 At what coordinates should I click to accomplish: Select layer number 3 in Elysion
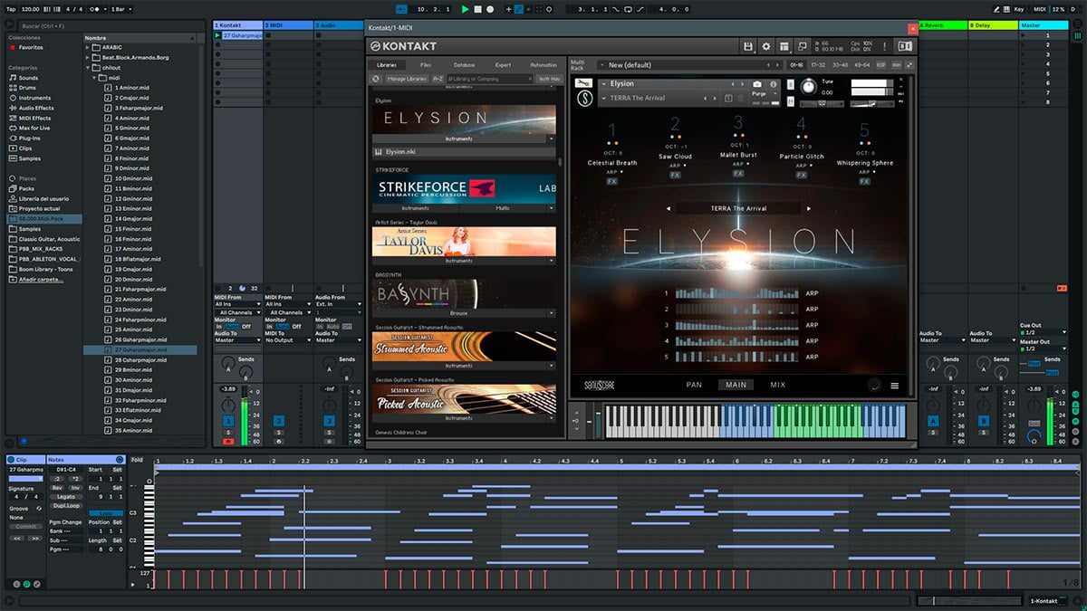coord(738,123)
